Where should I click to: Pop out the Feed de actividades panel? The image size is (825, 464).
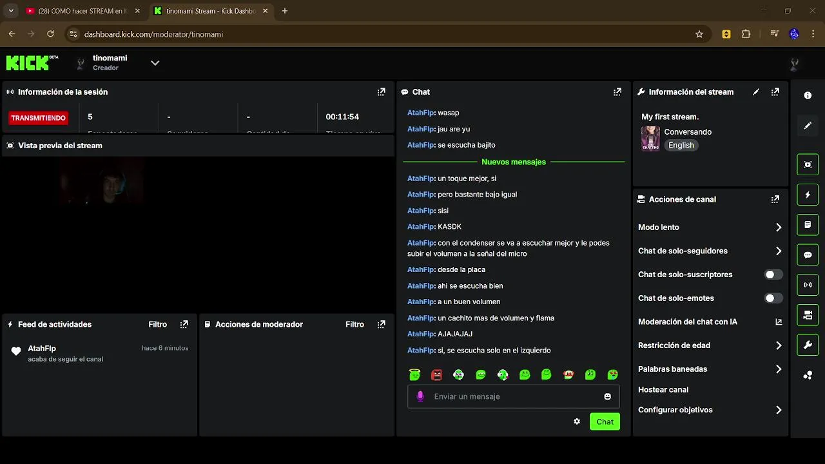pos(184,324)
